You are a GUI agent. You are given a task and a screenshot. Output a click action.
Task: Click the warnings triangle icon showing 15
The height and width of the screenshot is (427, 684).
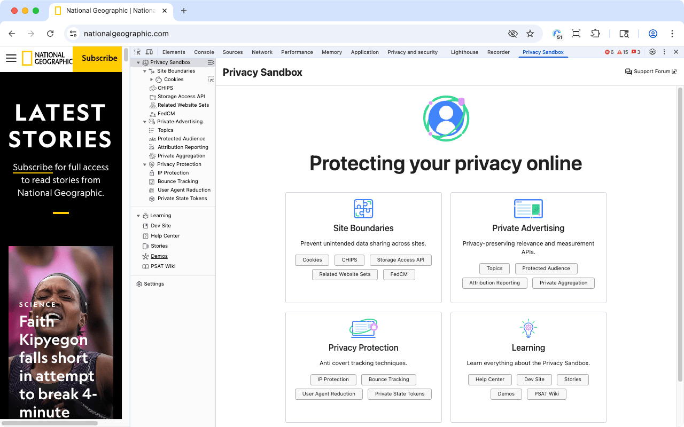click(620, 52)
